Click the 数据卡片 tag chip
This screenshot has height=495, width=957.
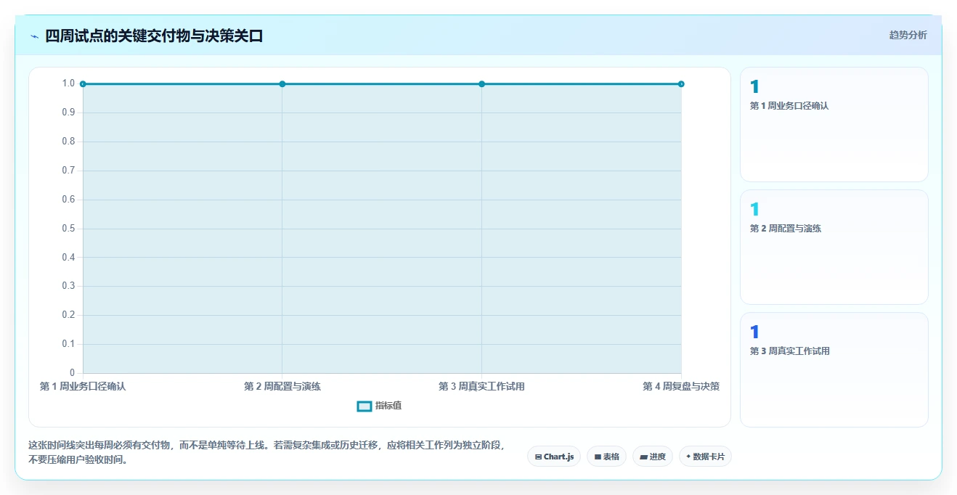click(x=705, y=457)
